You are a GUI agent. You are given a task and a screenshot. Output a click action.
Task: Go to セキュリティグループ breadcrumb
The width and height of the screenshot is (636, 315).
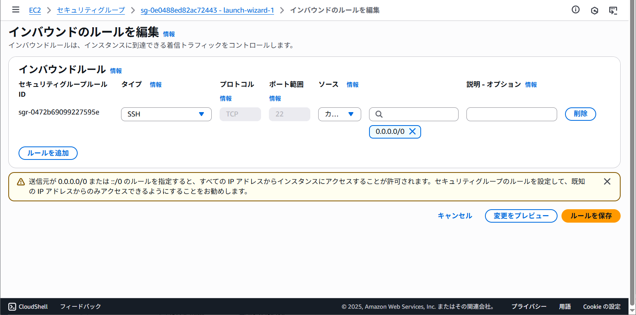(91, 10)
